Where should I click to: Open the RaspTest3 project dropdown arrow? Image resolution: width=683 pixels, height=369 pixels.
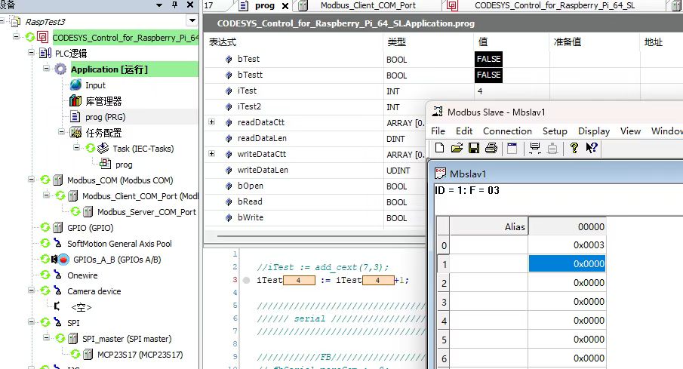click(192, 20)
